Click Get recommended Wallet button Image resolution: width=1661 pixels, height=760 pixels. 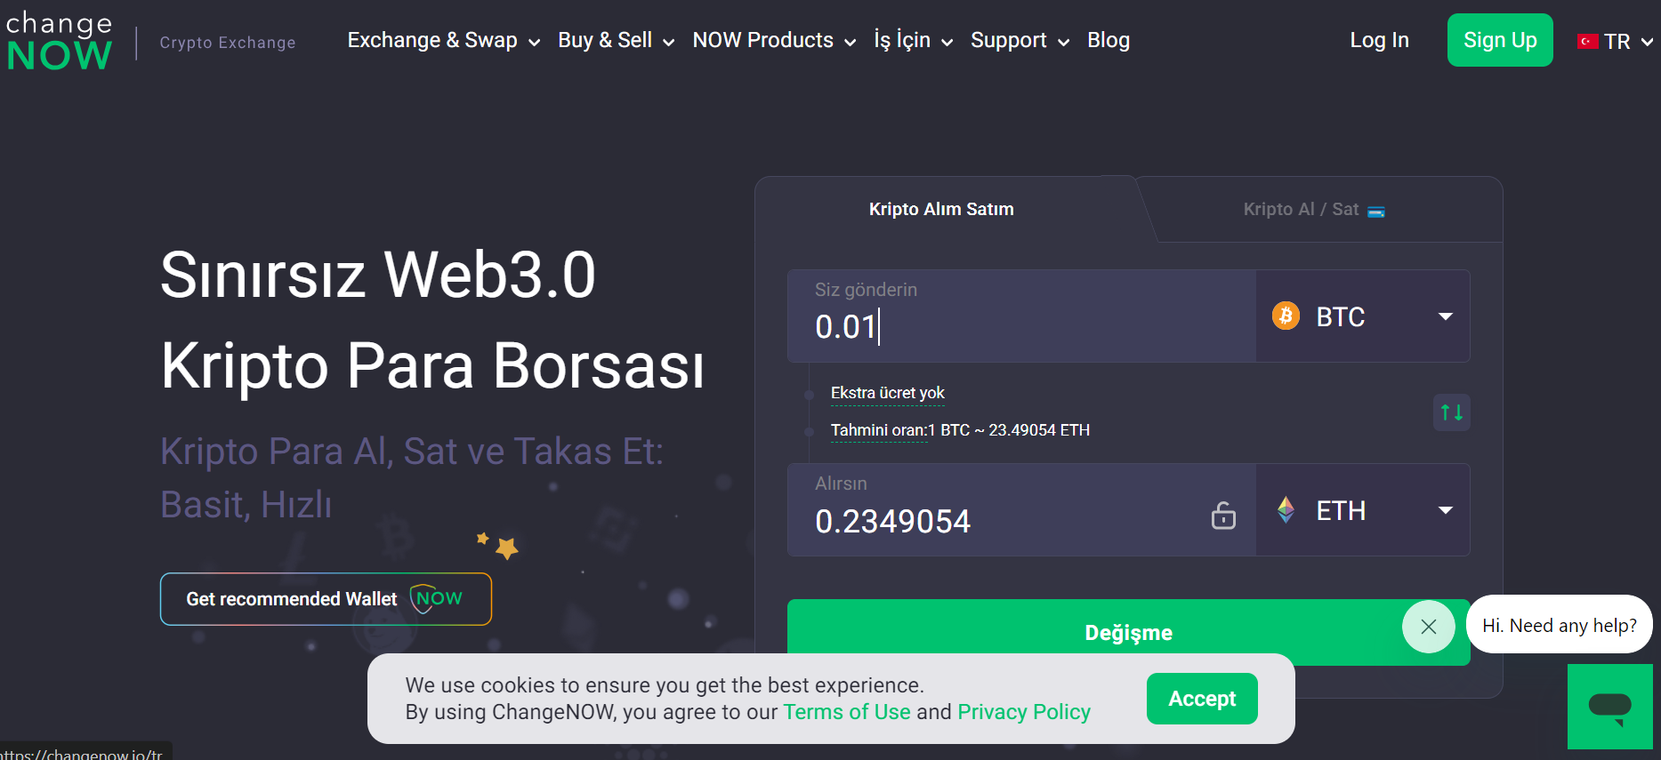pyautogui.click(x=326, y=598)
